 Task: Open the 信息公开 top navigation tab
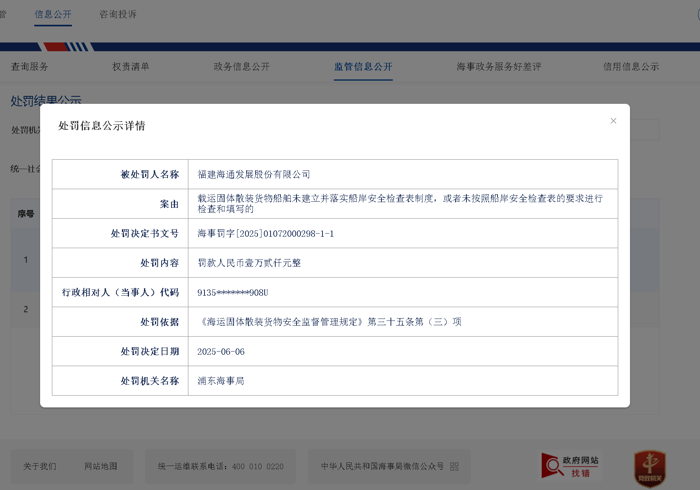pyautogui.click(x=53, y=15)
